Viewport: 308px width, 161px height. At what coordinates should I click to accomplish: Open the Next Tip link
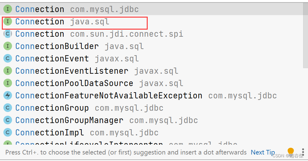263,152
